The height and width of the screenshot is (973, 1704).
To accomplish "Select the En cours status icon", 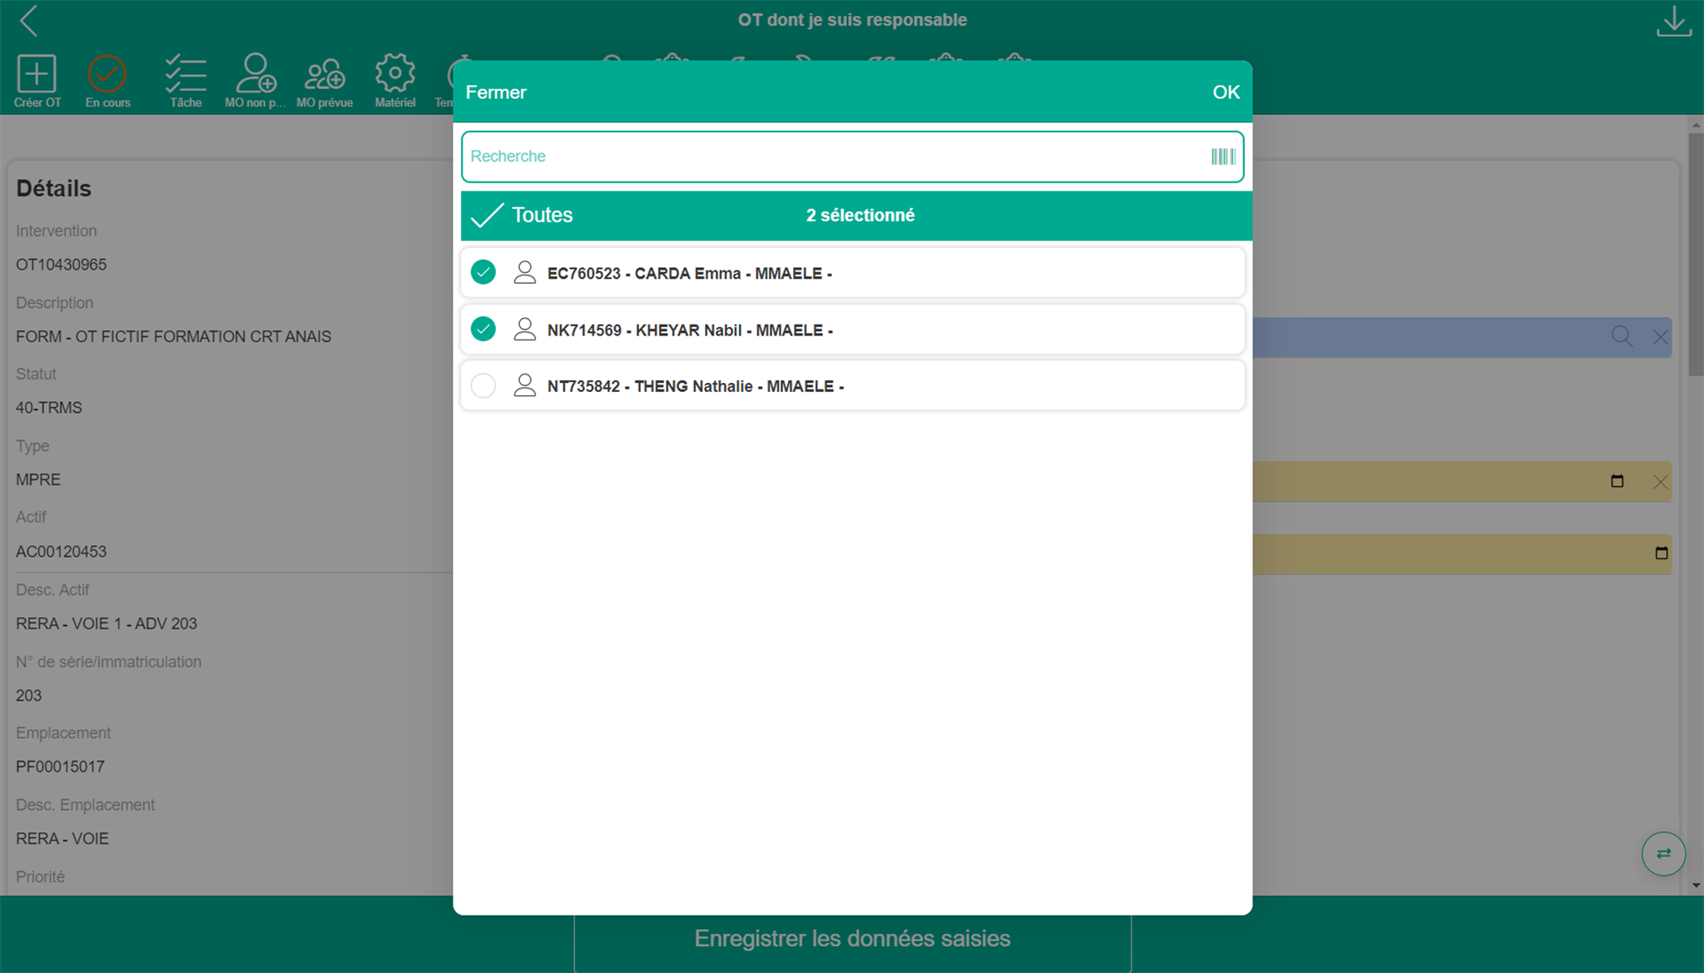I will coord(106,75).
